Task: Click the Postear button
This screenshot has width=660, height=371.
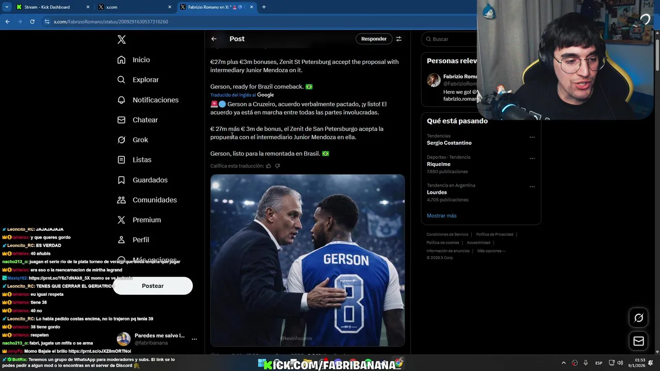Action: point(153,286)
